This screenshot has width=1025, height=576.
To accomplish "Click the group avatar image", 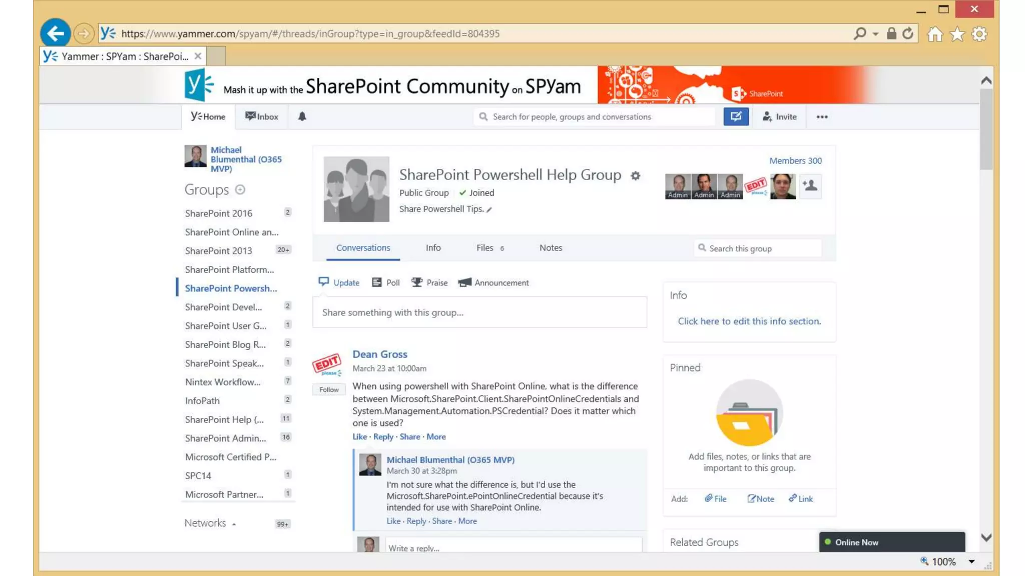I will [356, 189].
